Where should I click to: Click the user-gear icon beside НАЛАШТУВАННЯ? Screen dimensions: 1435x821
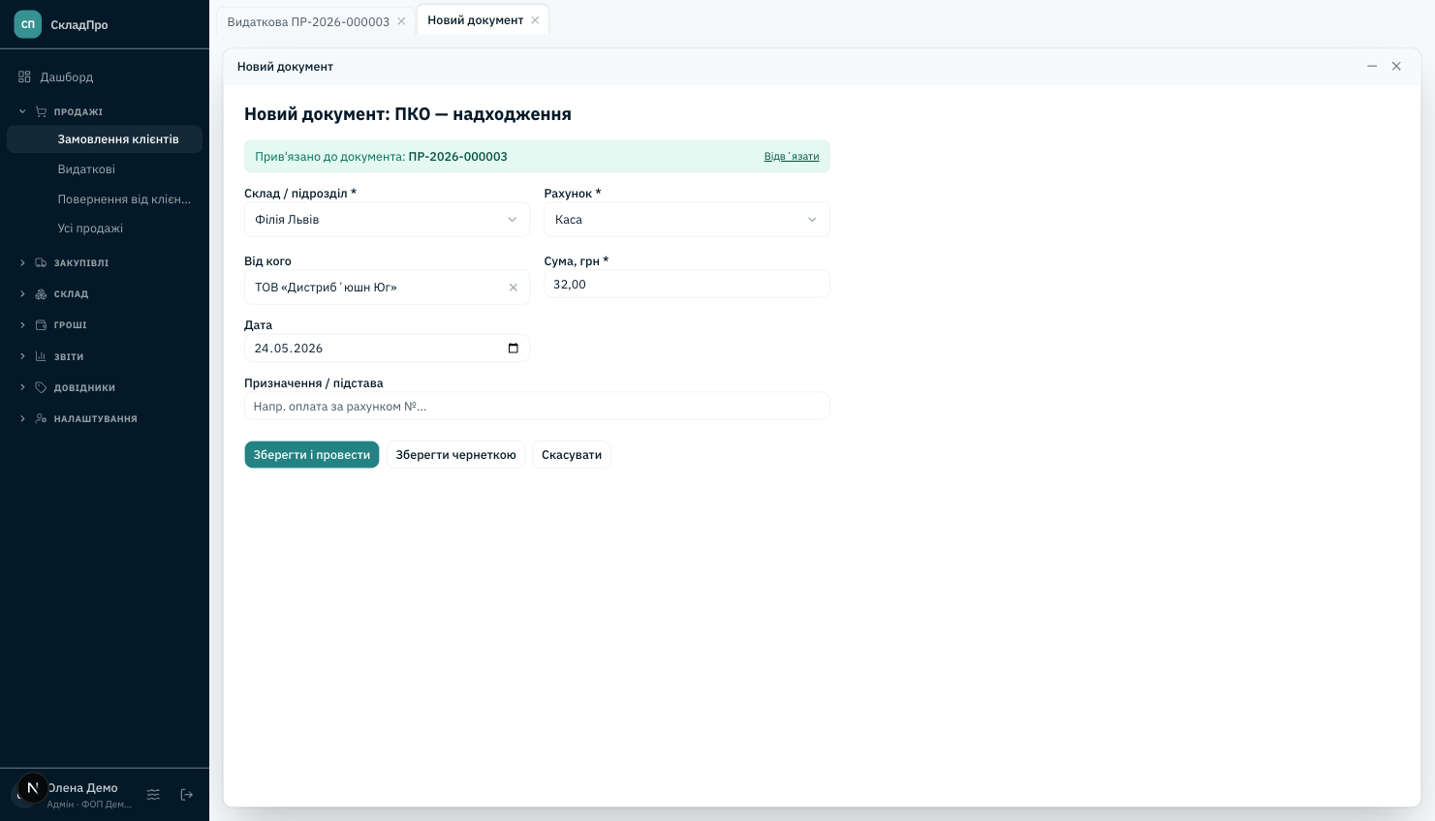(x=41, y=418)
